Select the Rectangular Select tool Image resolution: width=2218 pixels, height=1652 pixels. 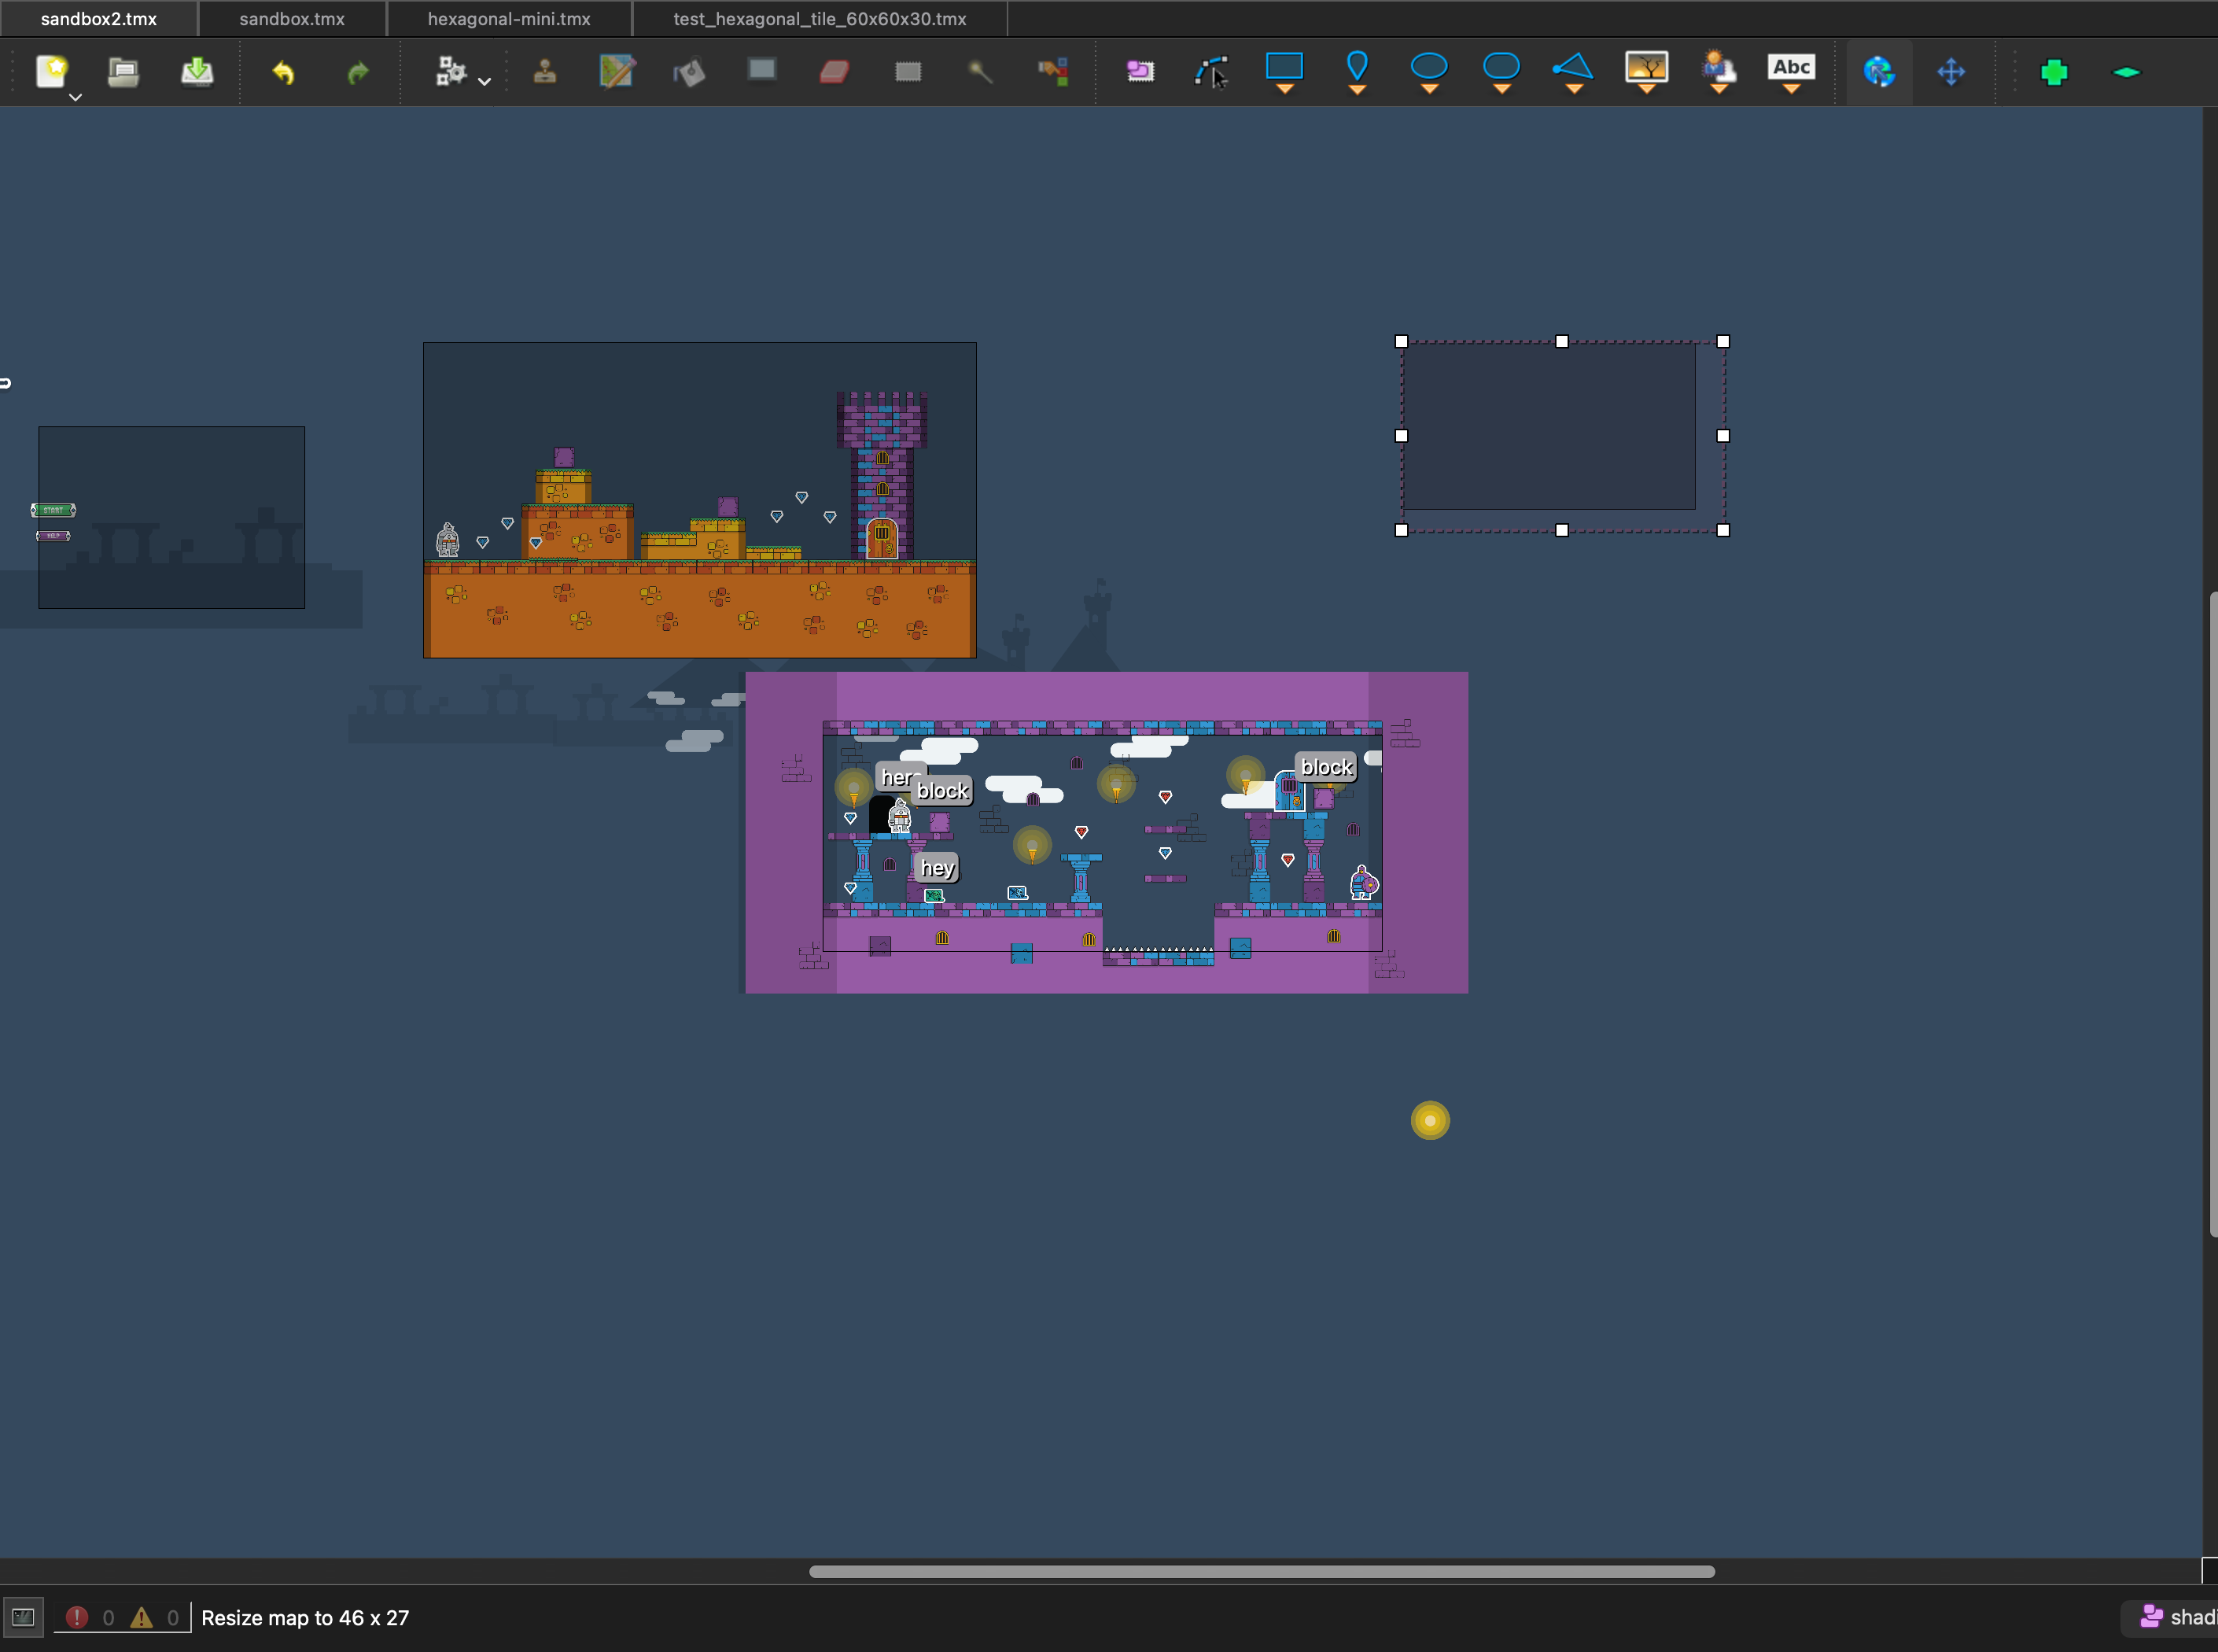908,71
